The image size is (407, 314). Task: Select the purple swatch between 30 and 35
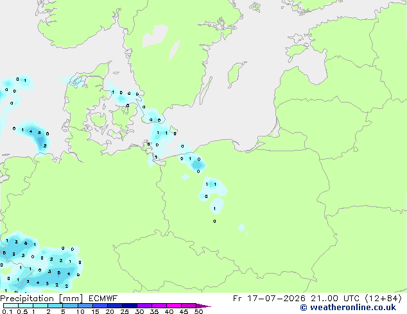[144, 306]
